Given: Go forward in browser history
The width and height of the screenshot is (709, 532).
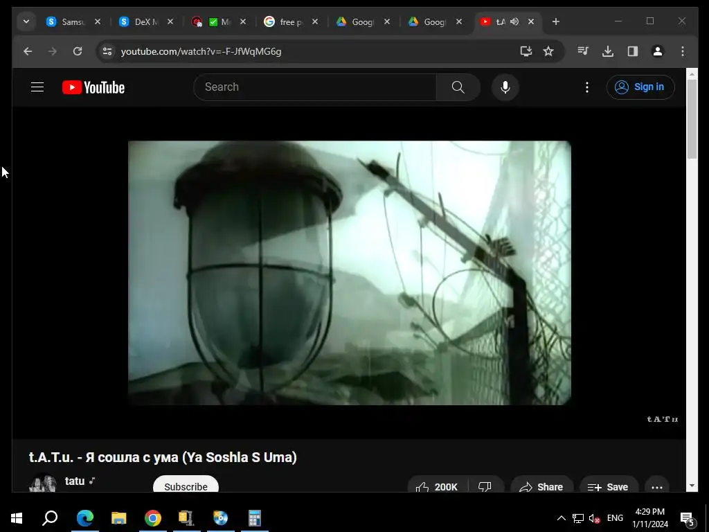Looking at the screenshot, I should coord(53,51).
